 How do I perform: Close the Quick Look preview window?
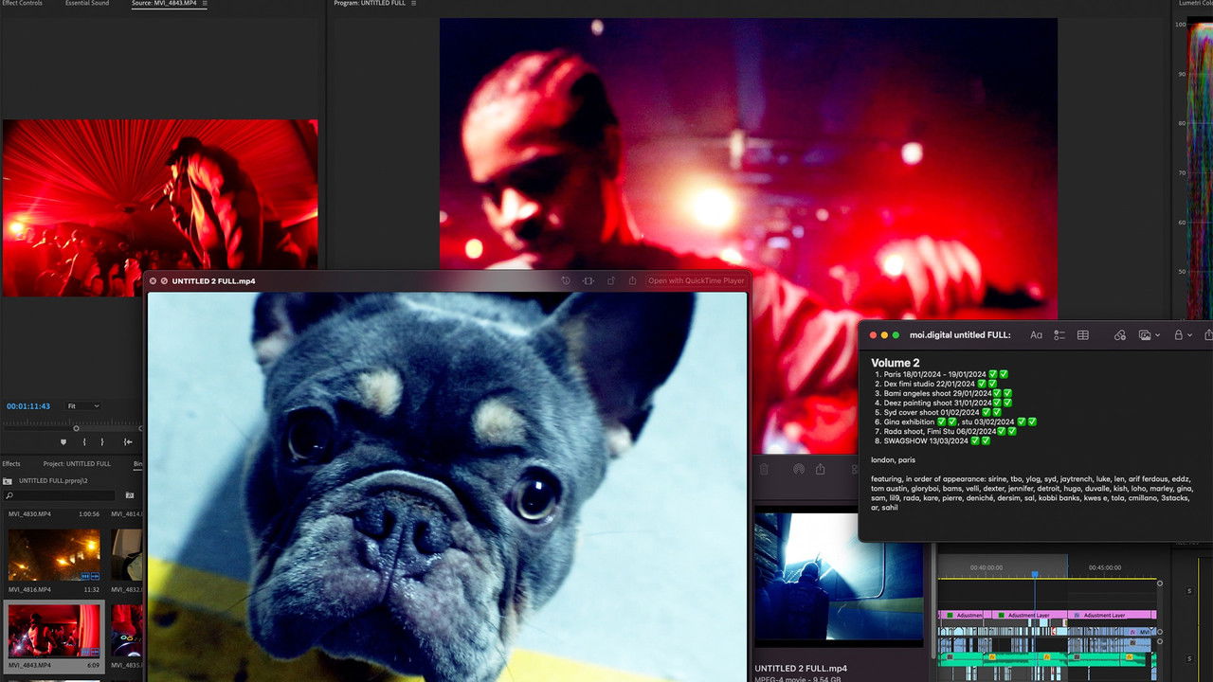pyautogui.click(x=154, y=281)
